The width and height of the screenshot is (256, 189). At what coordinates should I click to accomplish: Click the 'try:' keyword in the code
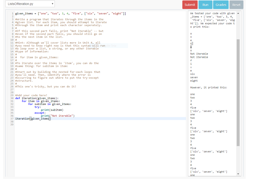pos(37,107)
